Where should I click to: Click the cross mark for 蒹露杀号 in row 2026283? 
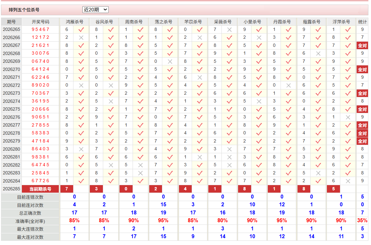[318, 173]
